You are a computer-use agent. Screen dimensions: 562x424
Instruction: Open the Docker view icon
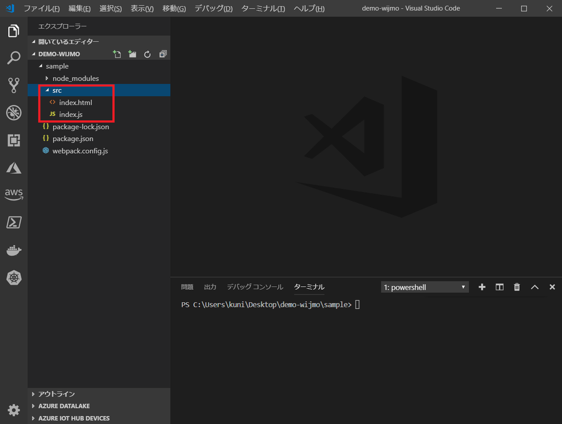pyautogui.click(x=14, y=250)
